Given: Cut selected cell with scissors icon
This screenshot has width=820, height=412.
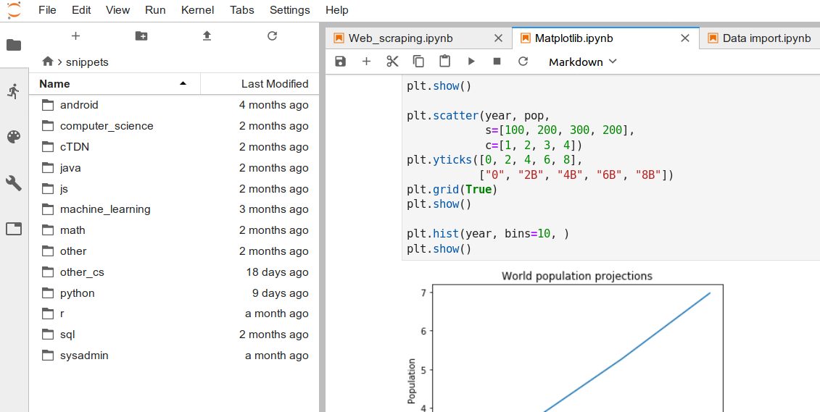Looking at the screenshot, I should [x=392, y=62].
